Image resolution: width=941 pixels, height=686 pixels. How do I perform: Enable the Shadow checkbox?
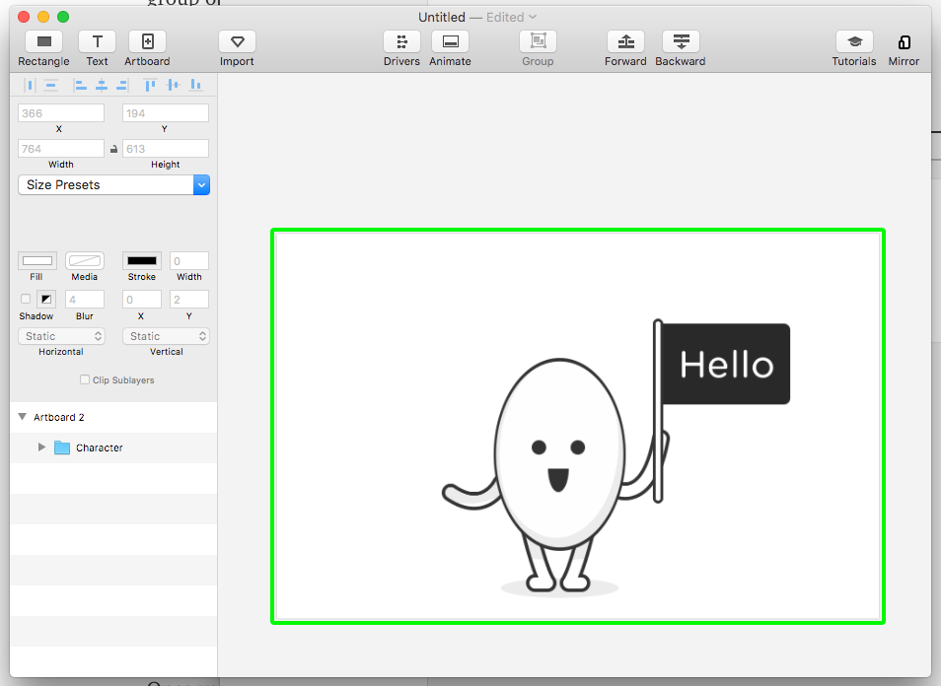26,299
